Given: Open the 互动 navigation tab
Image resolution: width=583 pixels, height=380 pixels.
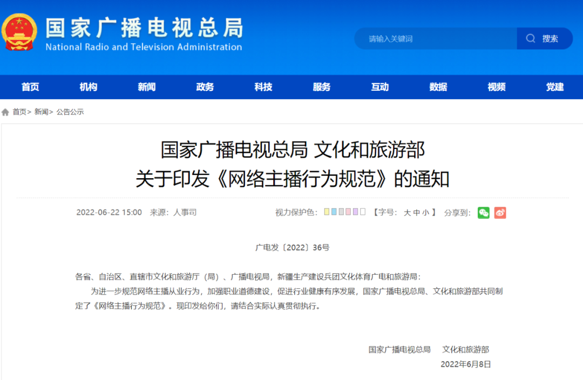Looking at the screenshot, I should click(379, 87).
